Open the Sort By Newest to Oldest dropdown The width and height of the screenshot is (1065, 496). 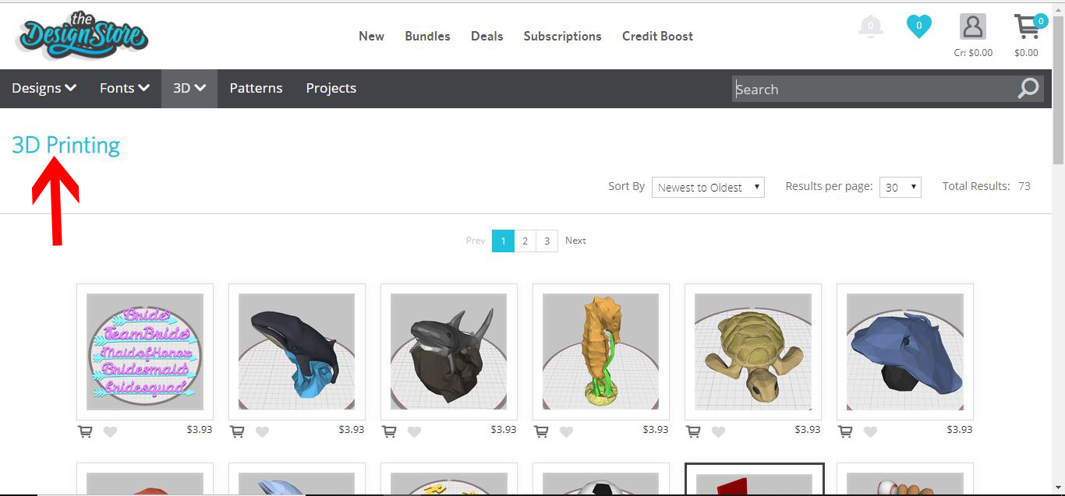coord(708,187)
